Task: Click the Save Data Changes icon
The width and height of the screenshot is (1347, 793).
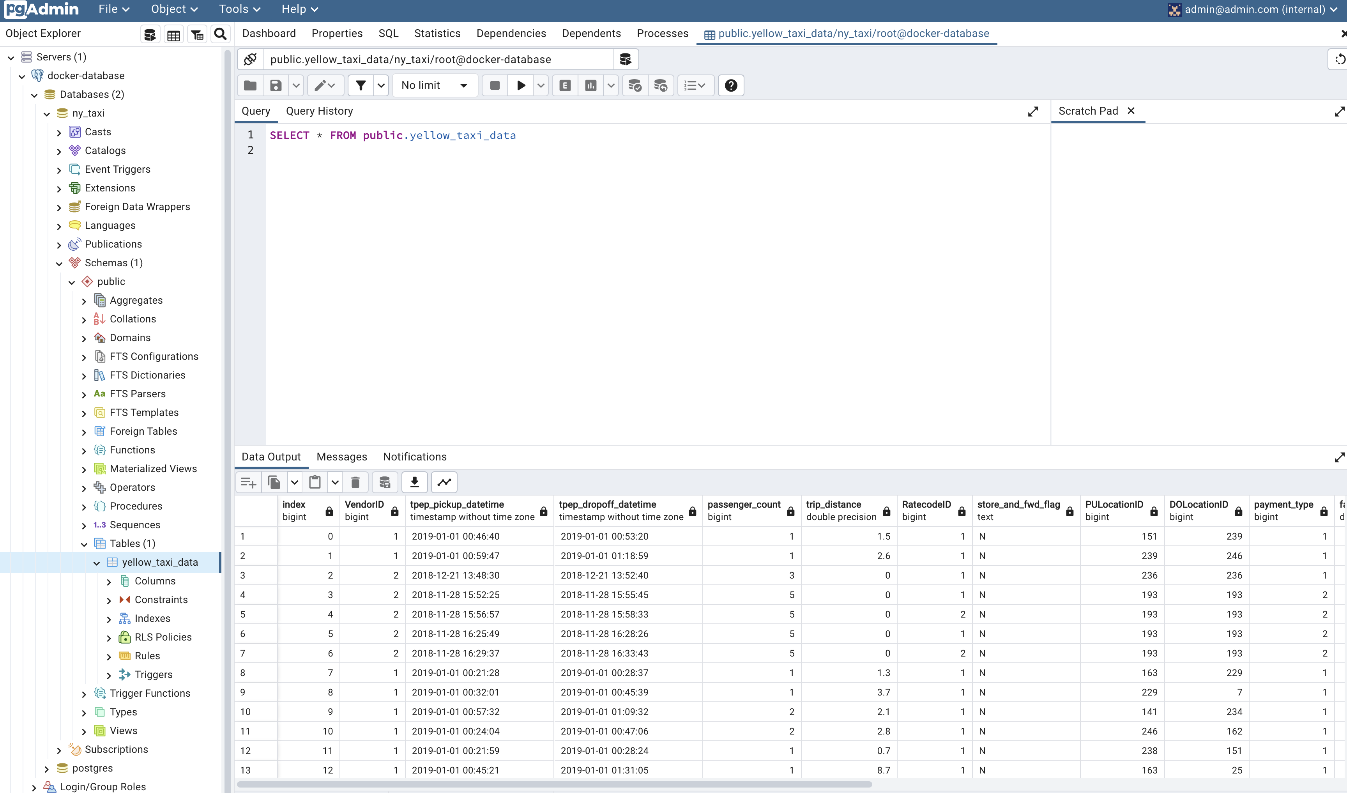Action: click(385, 482)
